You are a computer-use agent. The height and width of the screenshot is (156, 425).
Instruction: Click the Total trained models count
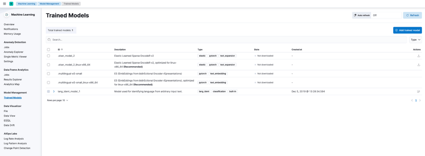click(60, 30)
